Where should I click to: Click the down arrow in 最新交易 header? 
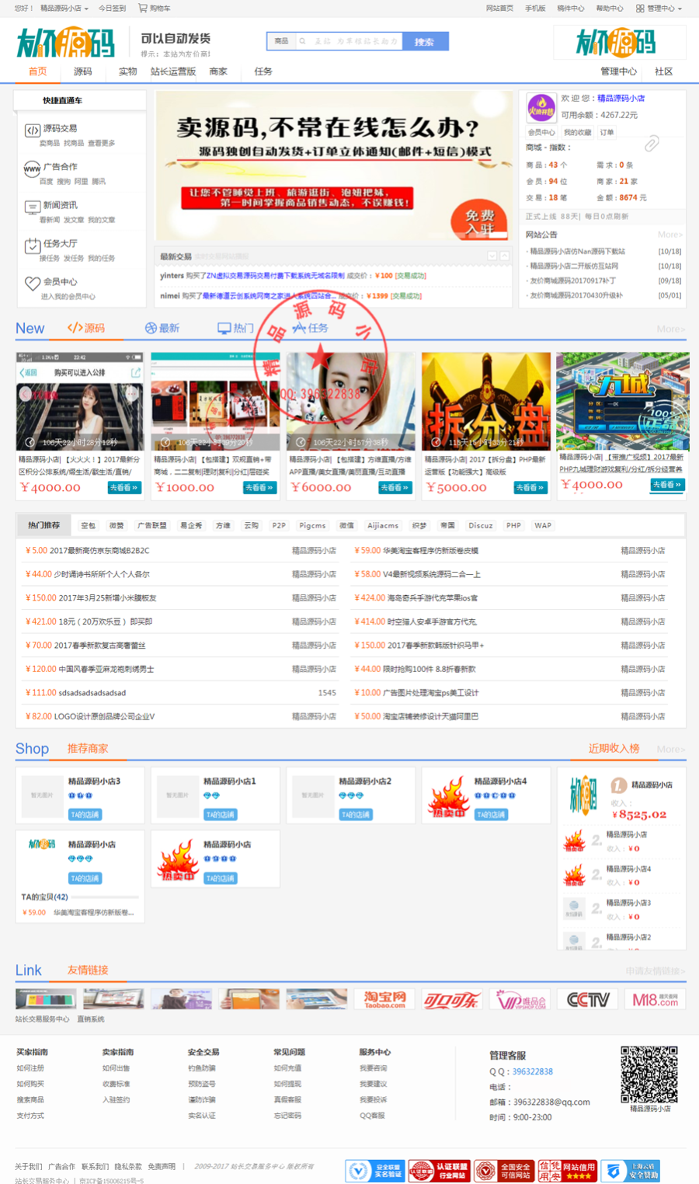tap(492, 256)
